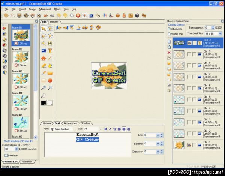Screen dimensions: 225x176
Task: Click the white background color swatch
Action: click(x=50, y=103)
